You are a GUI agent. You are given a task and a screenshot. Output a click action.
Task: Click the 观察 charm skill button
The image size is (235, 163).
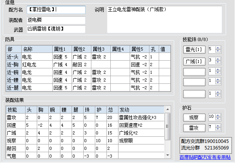194,117
